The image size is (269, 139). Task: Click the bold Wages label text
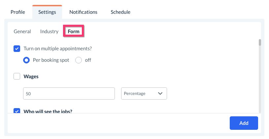(31, 77)
